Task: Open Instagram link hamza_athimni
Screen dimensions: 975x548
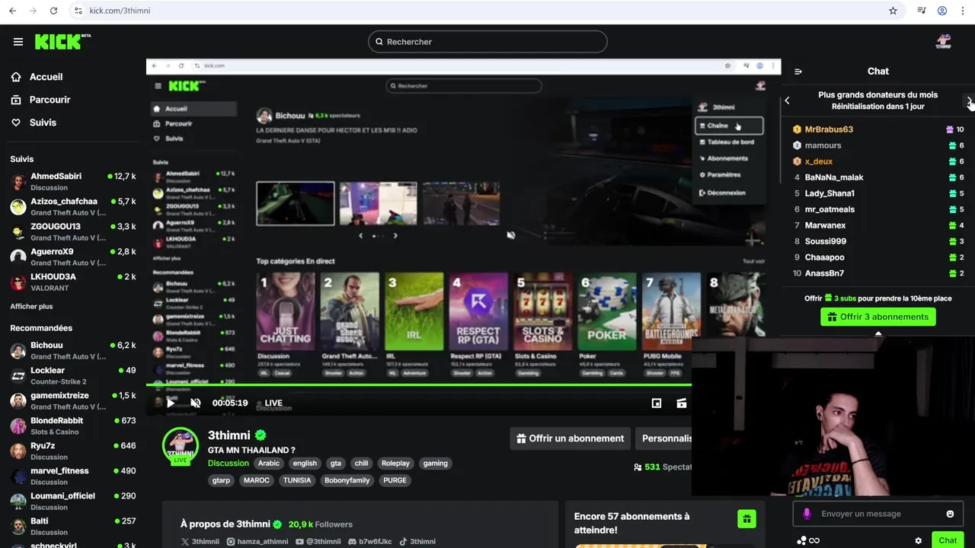Action: coord(257,542)
